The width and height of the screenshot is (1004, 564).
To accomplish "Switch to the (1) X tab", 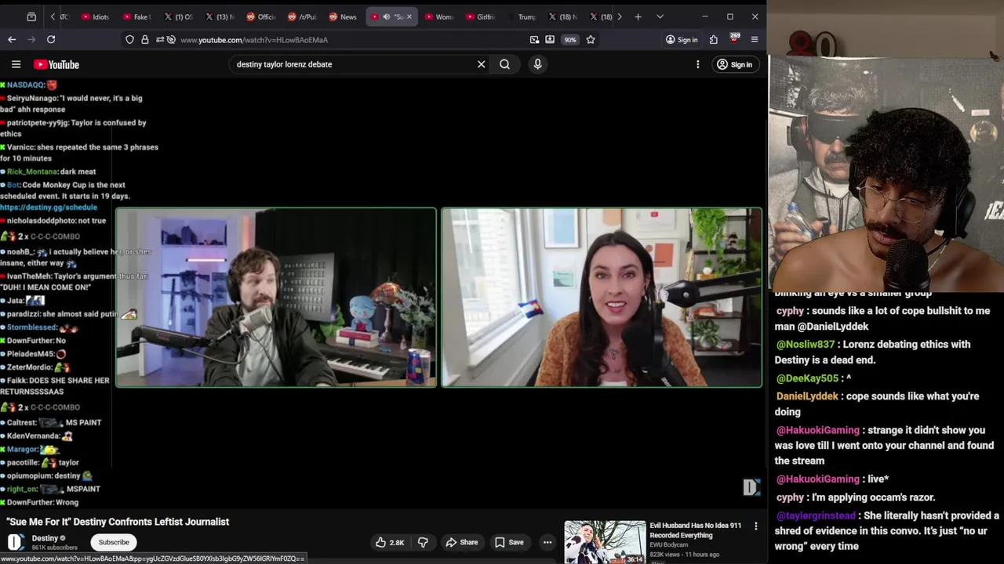I will tap(178, 16).
